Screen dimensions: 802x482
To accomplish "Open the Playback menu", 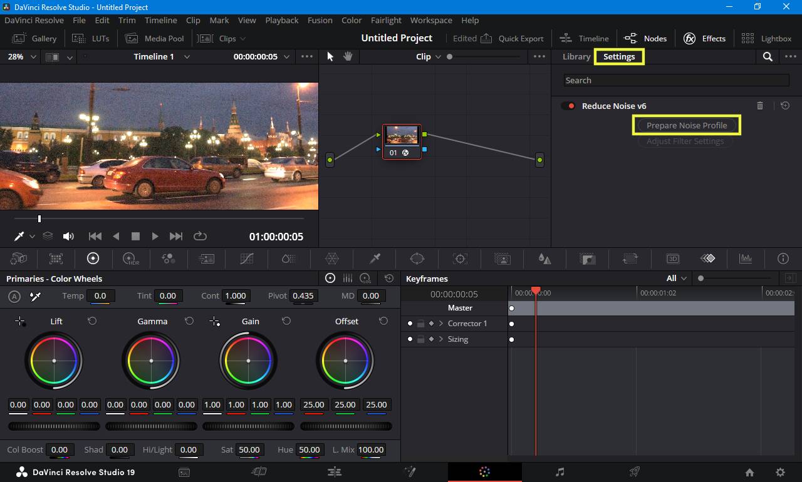I will click(x=281, y=20).
